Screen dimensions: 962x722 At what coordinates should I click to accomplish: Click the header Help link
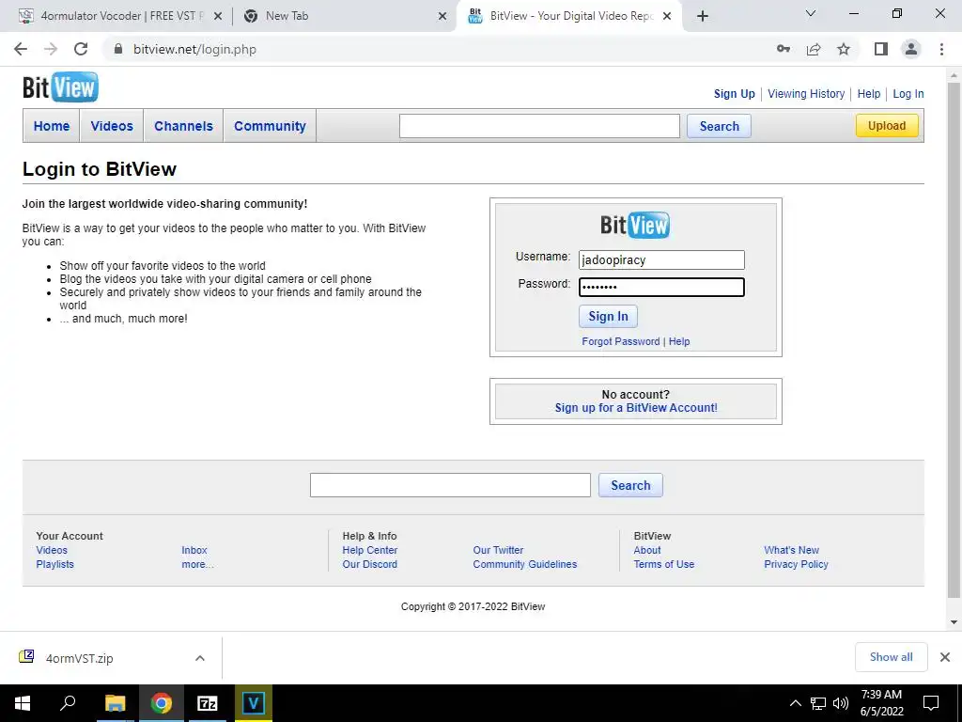tap(869, 94)
